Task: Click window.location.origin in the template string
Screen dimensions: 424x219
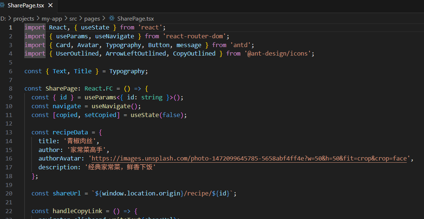Action: 141,193
